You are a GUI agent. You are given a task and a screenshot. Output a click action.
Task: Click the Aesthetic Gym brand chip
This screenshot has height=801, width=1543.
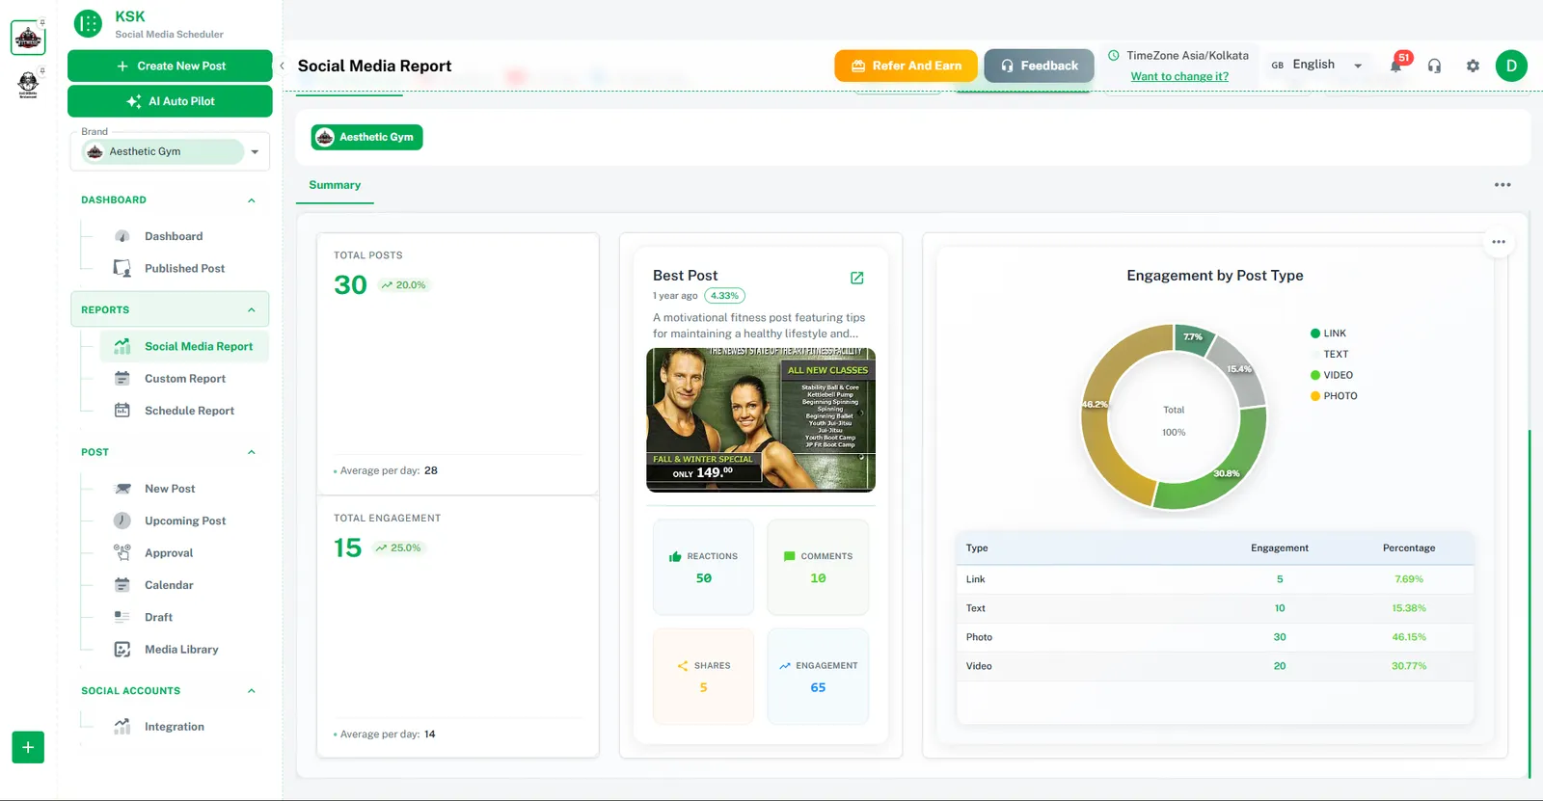[x=366, y=137]
